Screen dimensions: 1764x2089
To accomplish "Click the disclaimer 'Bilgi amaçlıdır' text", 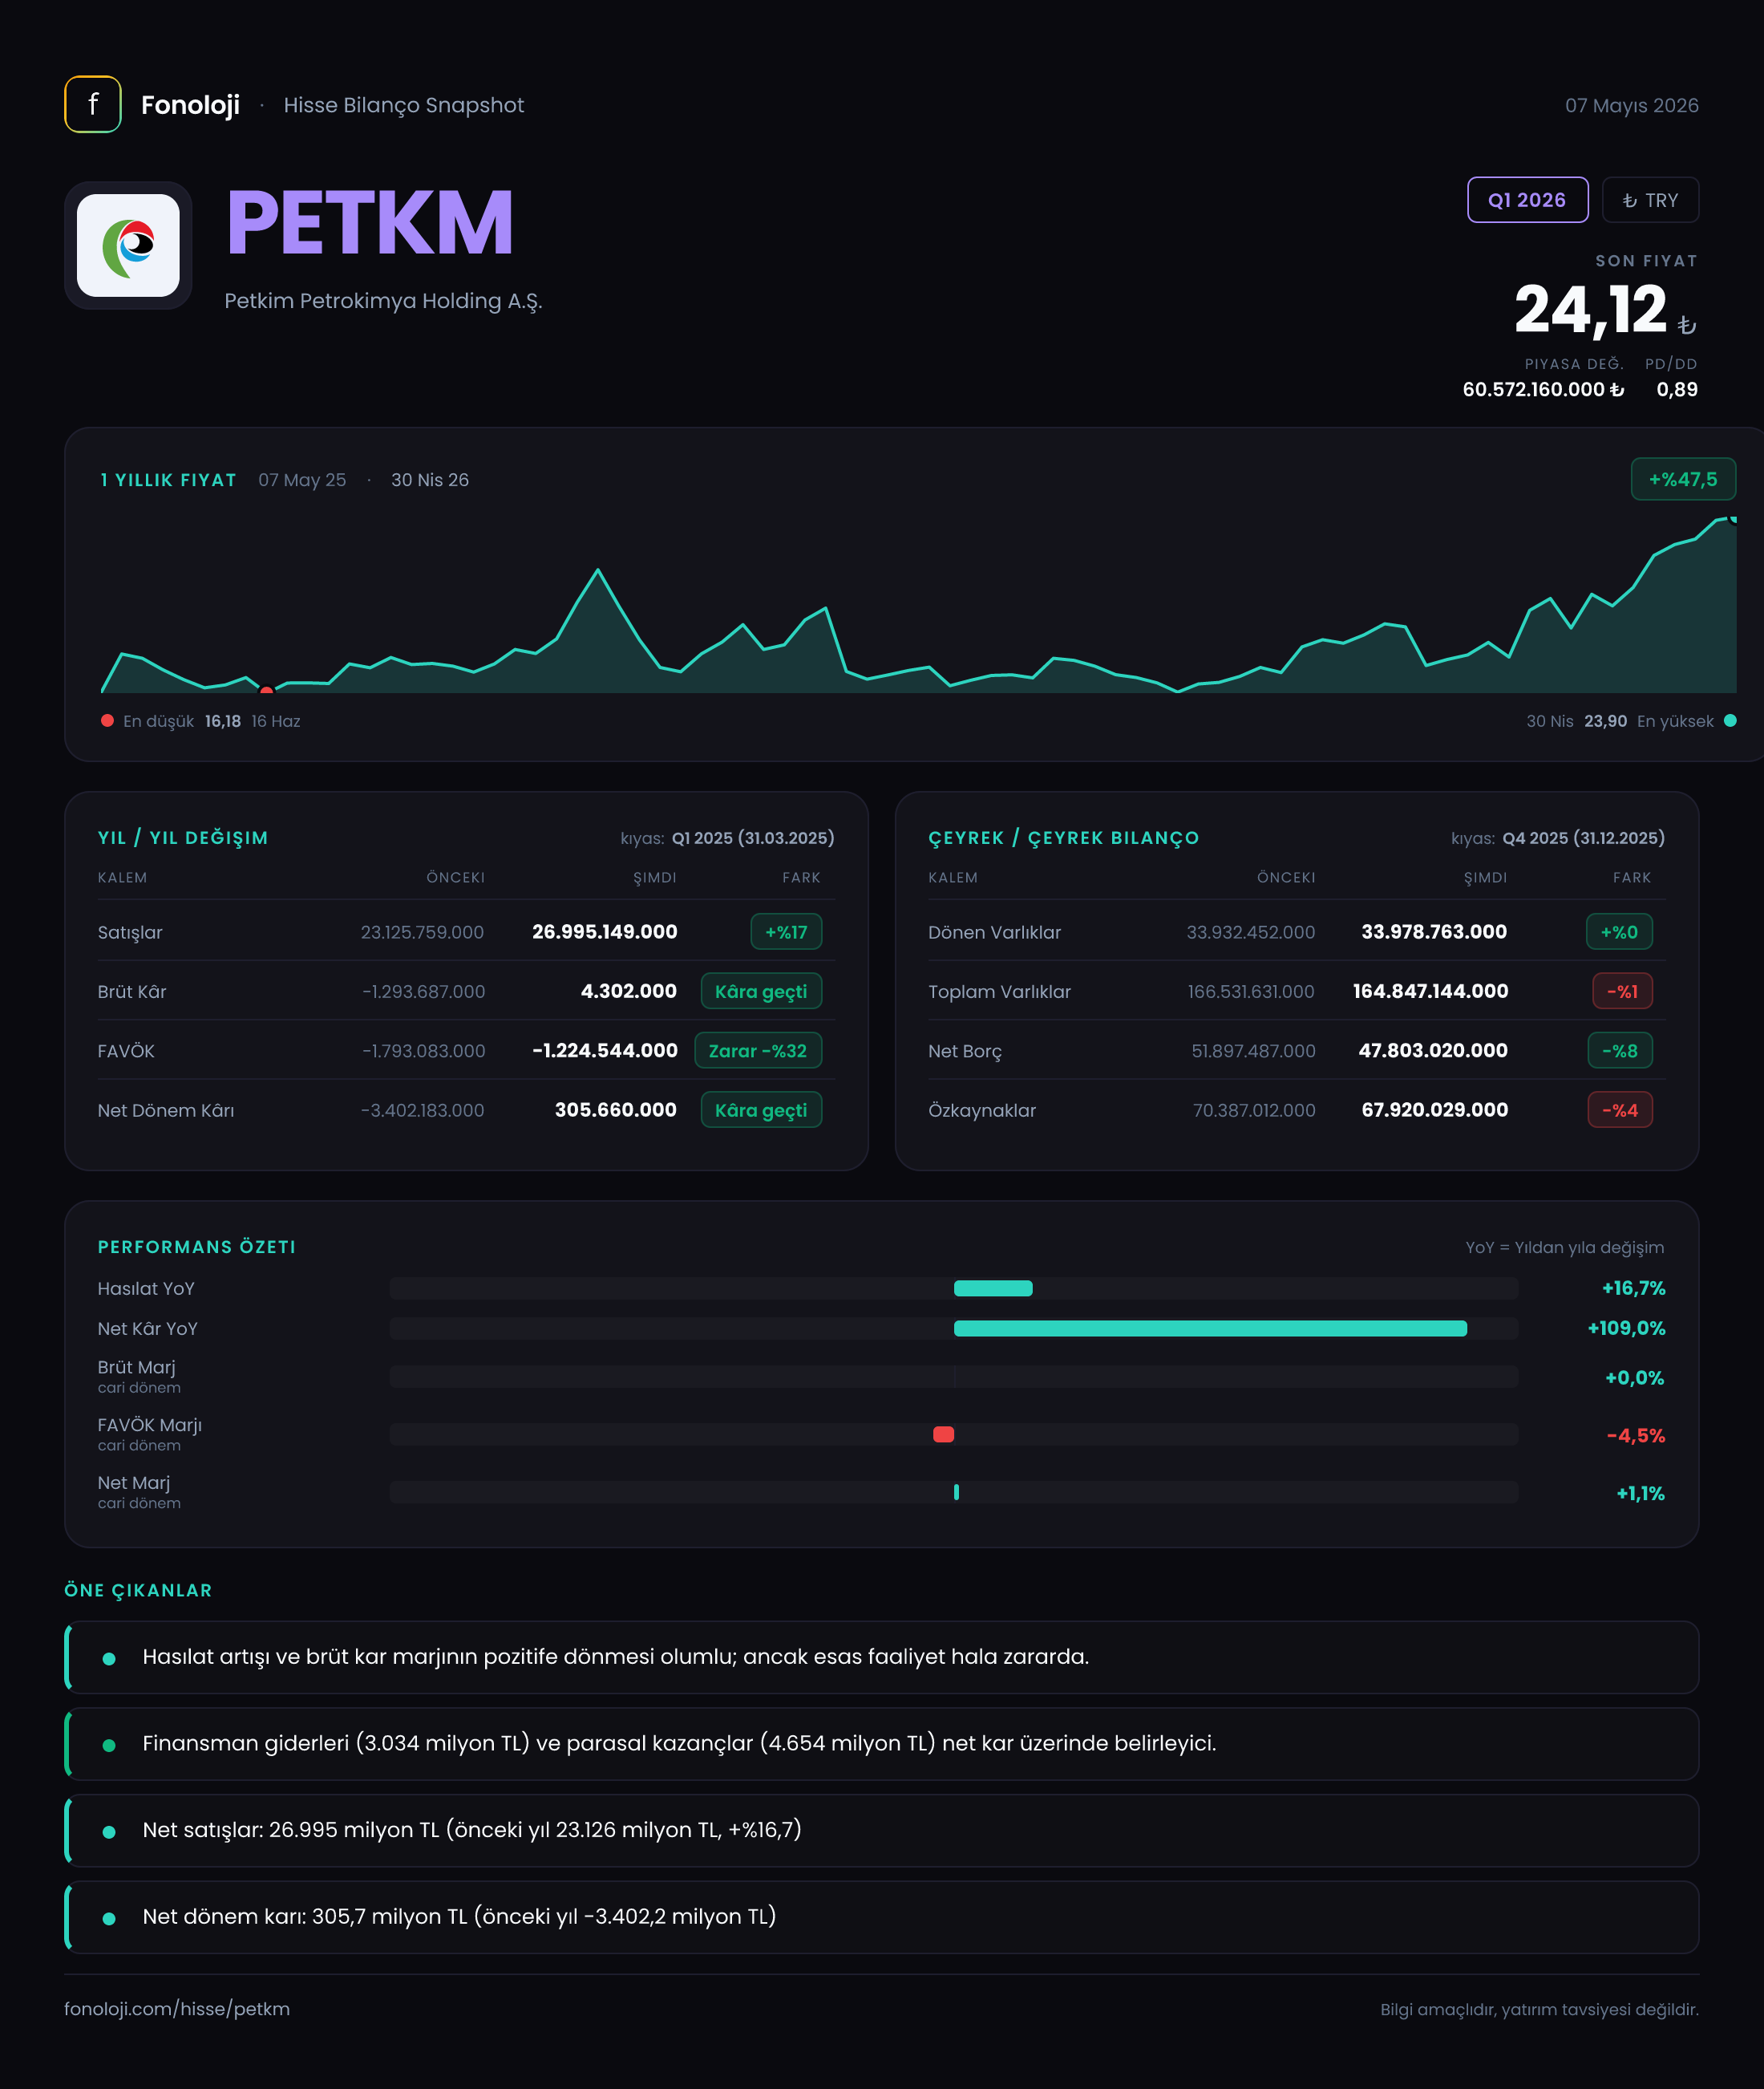I will coord(1539,2010).
